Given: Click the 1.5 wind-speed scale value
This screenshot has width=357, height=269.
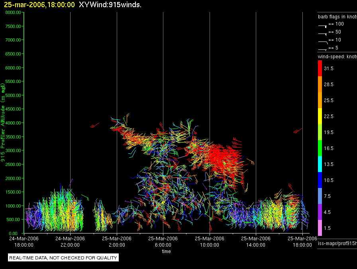Looking at the screenshot, I should (x=327, y=228).
